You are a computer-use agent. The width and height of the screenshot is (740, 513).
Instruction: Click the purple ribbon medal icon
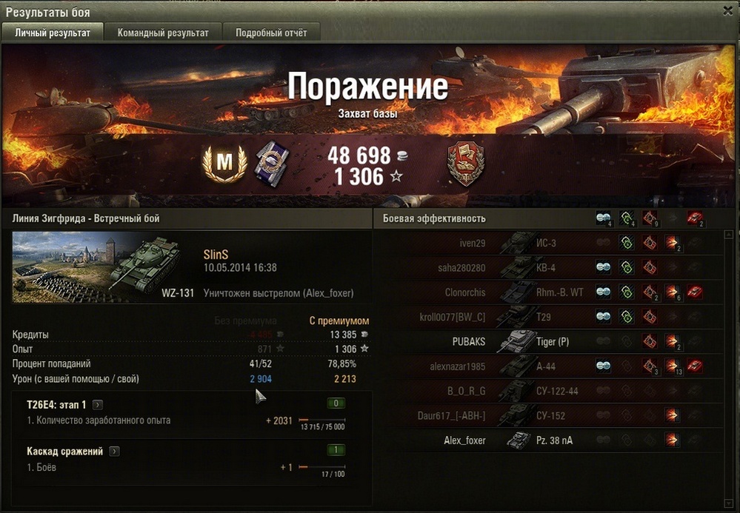pyautogui.click(x=271, y=164)
